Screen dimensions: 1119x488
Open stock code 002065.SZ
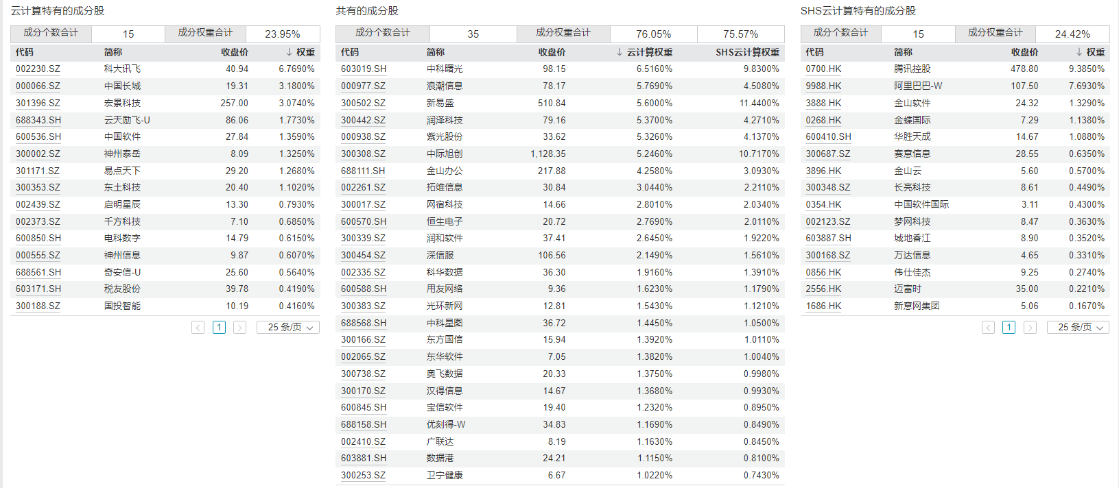[x=363, y=356]
